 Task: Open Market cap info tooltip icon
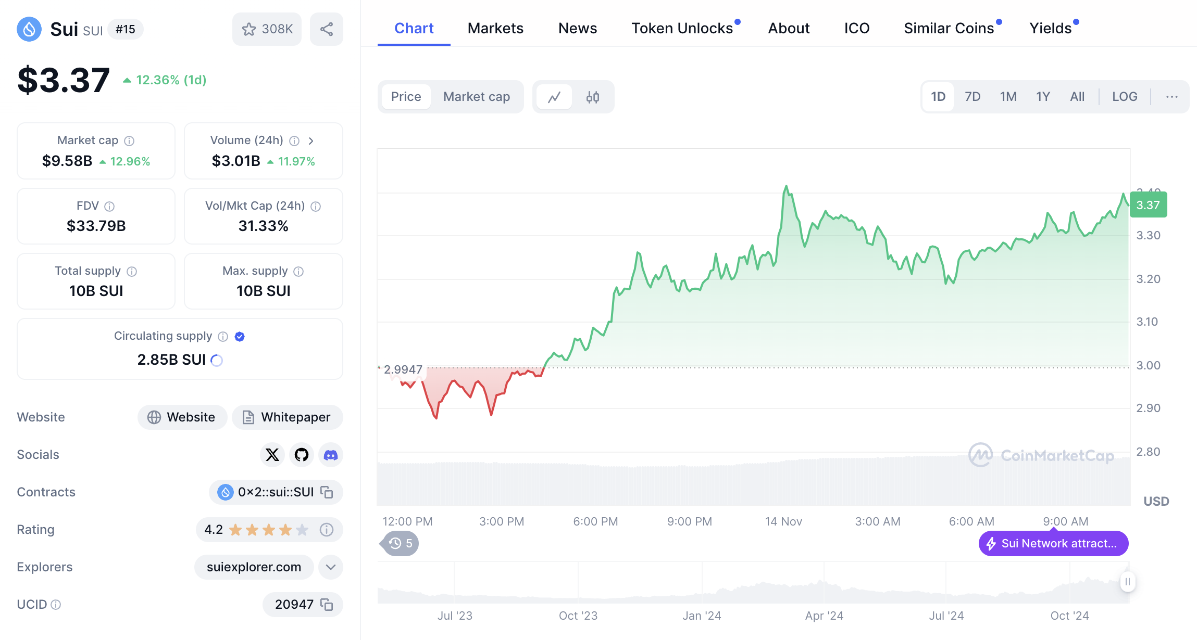click(x=130, y=141)
